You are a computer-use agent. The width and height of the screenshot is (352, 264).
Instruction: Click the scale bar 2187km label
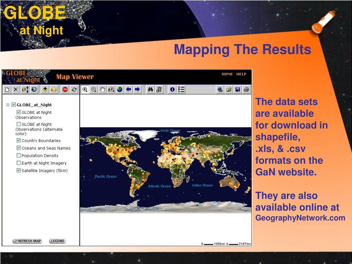[245, 244]
